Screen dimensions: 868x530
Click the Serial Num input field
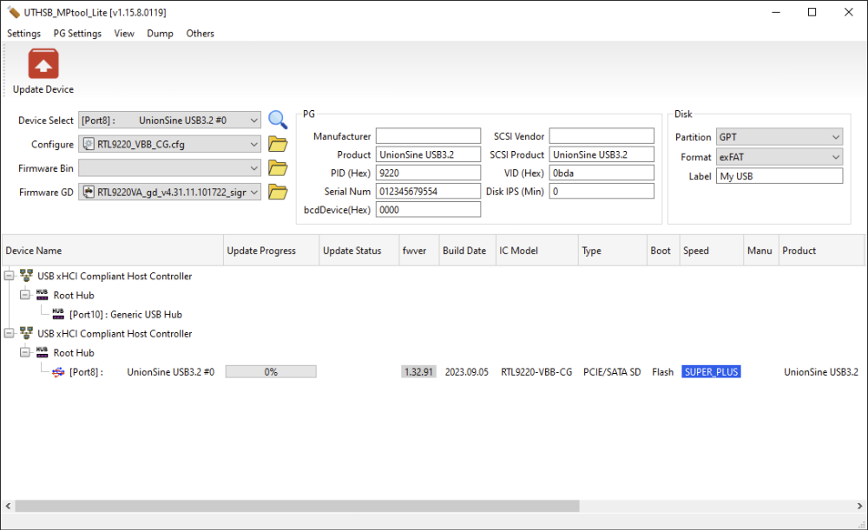[x=428, y=191]
